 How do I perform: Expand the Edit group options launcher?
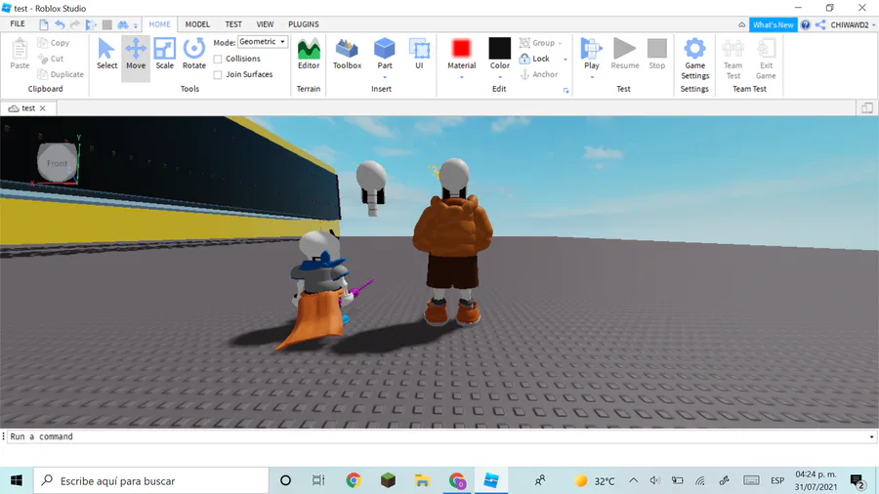pyautogui.click(x=565, y=90)
